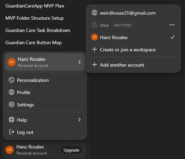Choose Log out from the menu
Screen dimensions: 185x159
(x=45, y=132)
